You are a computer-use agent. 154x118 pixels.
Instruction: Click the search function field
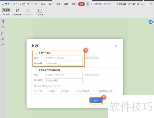pyautogui.click(x=101, y=4)
